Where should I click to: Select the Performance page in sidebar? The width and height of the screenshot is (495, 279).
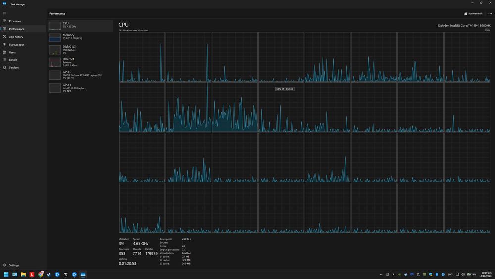[23, 29]
